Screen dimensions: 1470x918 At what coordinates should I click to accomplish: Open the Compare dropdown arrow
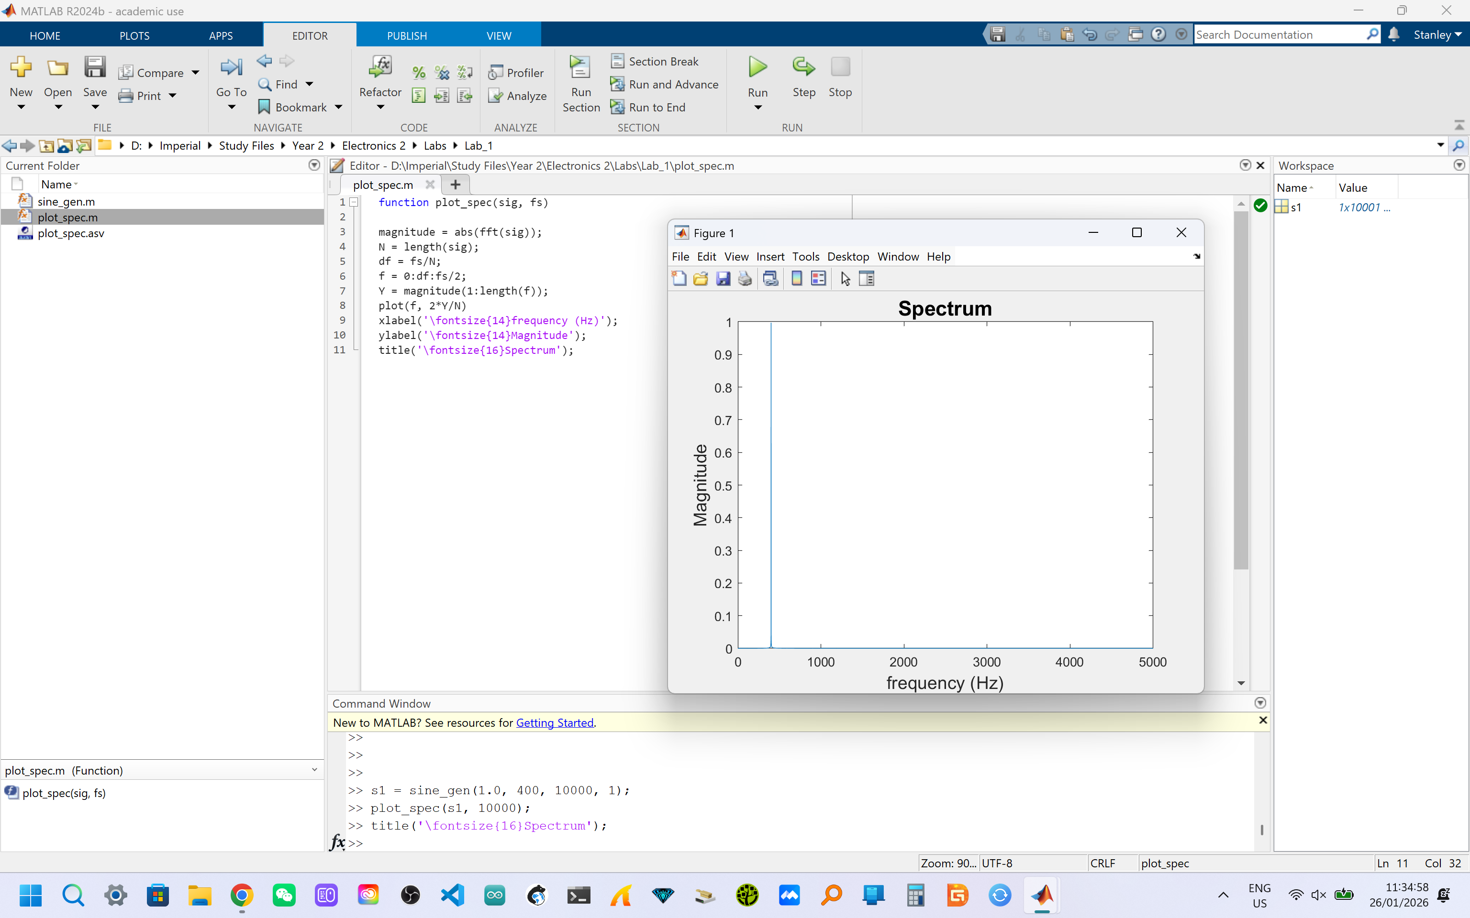[196, 73]
